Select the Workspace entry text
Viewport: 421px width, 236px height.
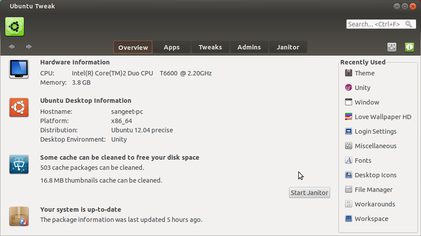click(x=372, y=219)
